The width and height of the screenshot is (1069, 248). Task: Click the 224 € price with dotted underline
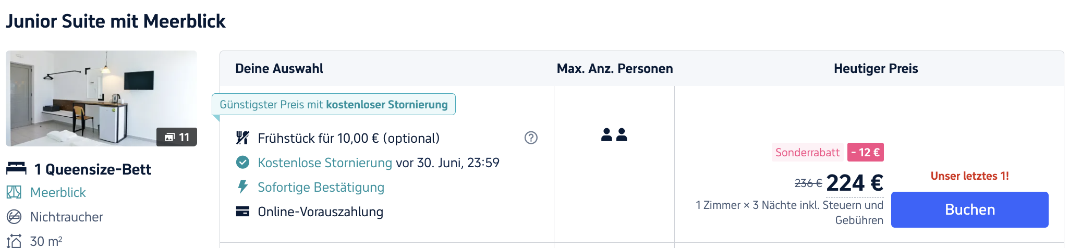pos(855,183)
